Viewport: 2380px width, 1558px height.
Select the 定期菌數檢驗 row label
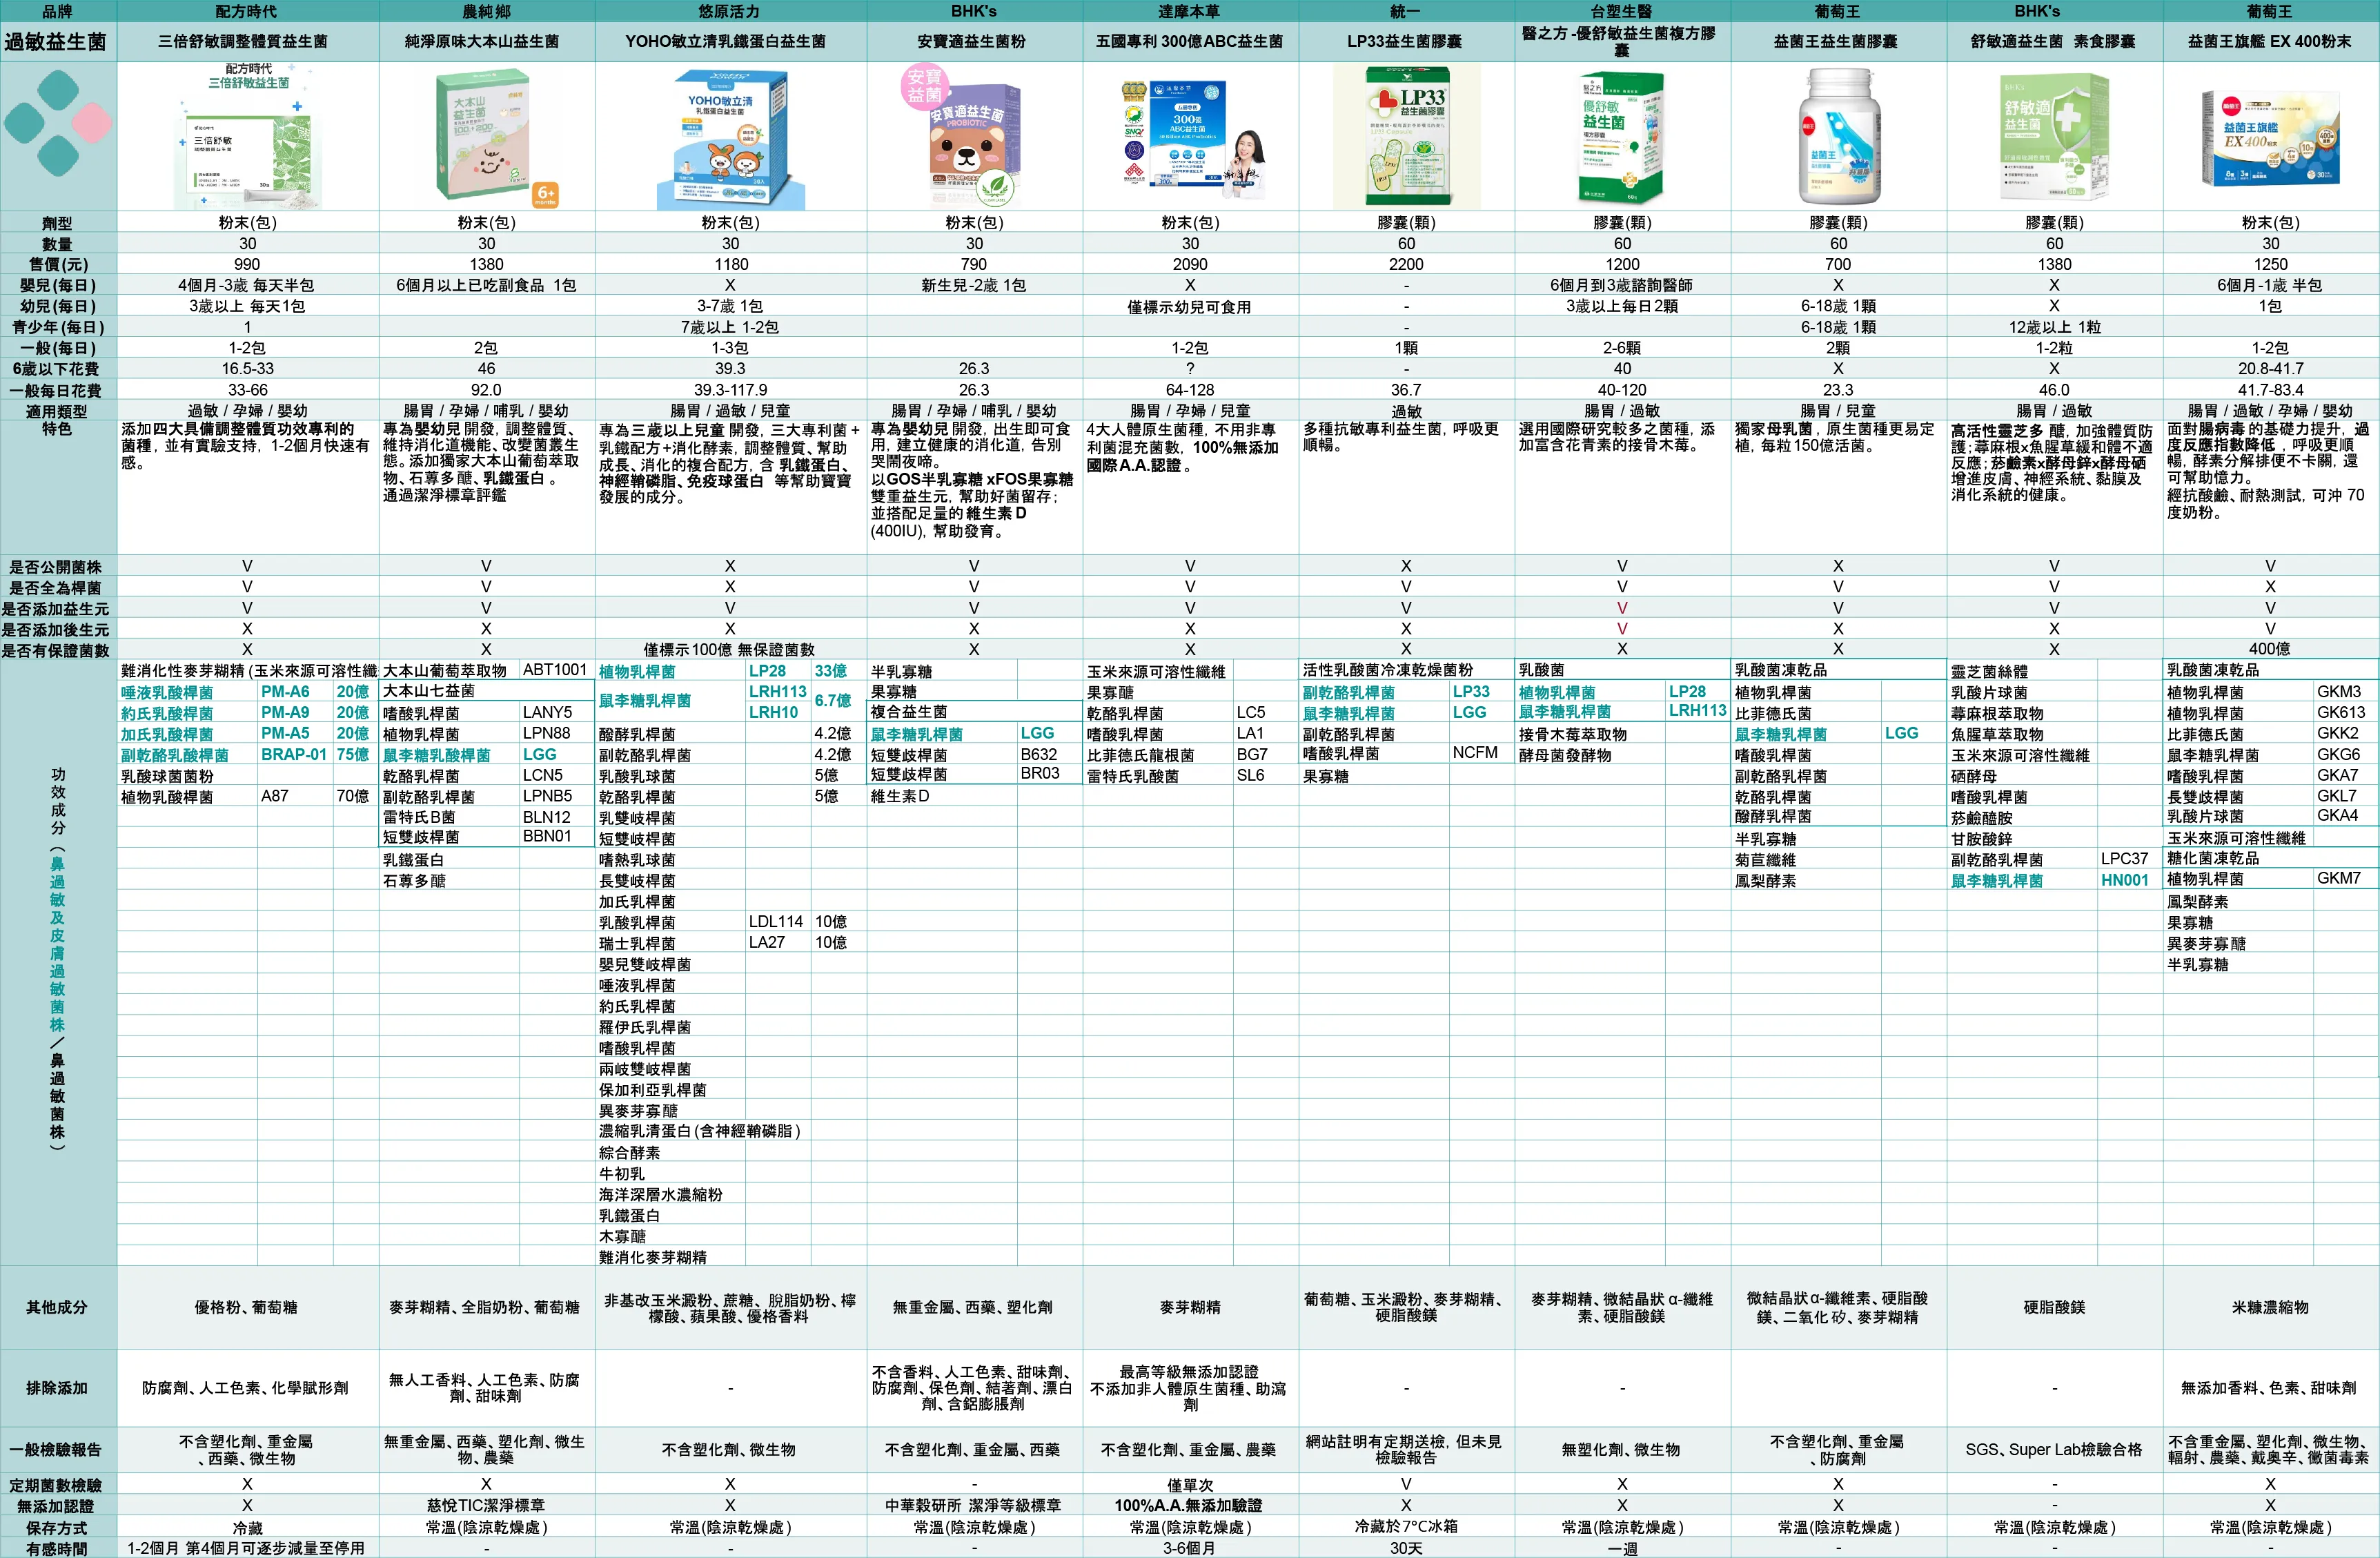click(x=58, y=1485)
